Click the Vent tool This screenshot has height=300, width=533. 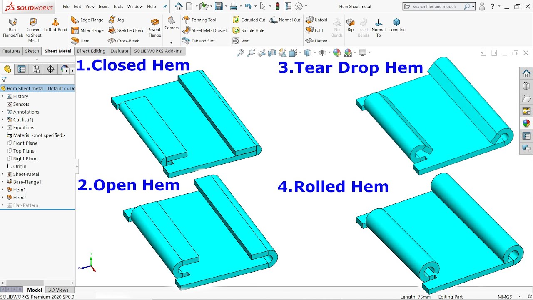point(241,41)
